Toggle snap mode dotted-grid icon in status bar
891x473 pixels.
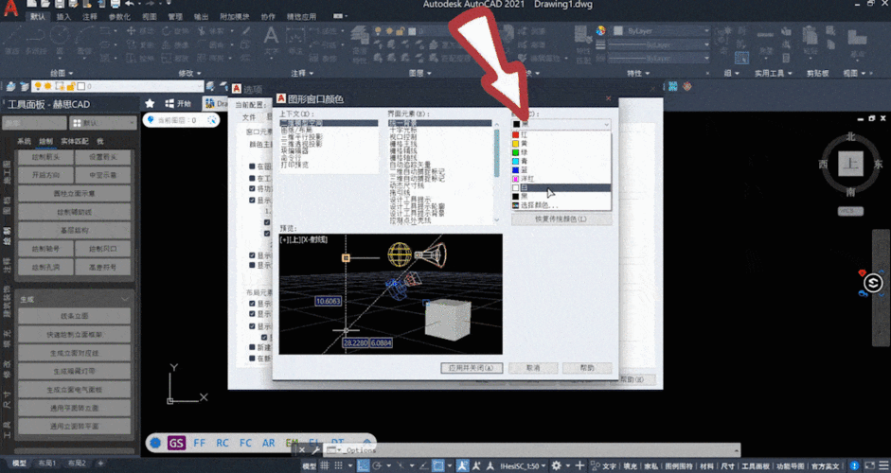[339, 466]
